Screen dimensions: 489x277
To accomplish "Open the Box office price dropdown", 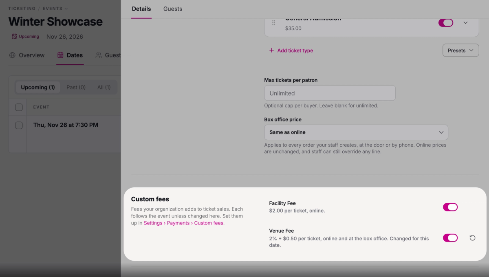I will [x=356, y=132].
